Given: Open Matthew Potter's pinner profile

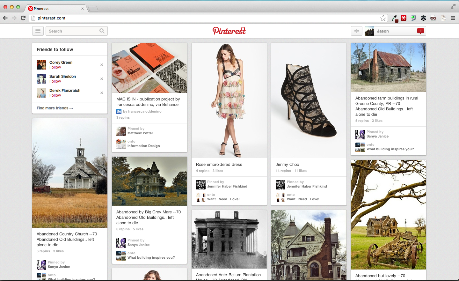Looking at the screenshot, I should pos(140,133).
